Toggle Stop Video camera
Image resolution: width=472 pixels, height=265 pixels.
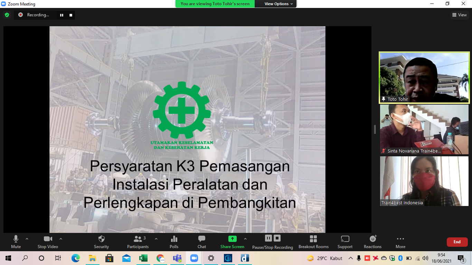(x=48, y=242)
